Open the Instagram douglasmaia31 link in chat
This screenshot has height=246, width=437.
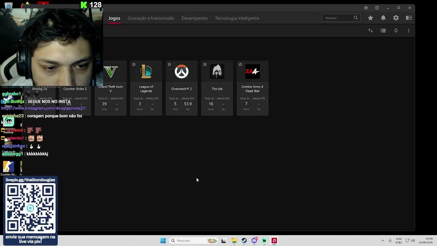tap(44, 108)
